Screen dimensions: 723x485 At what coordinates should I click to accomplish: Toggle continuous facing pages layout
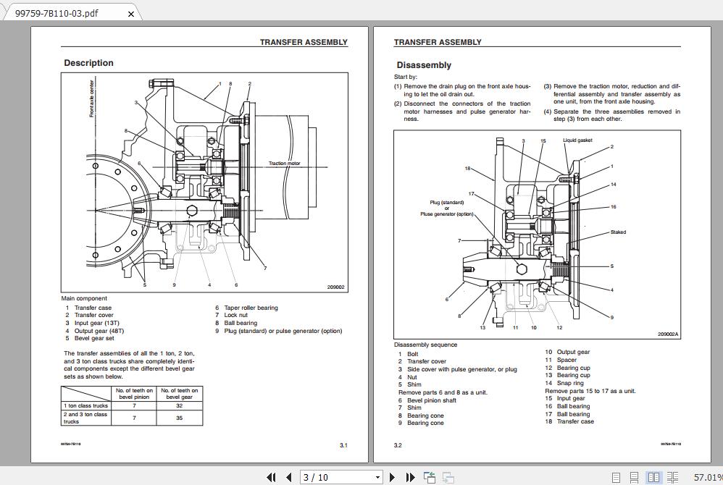(672, 476)
